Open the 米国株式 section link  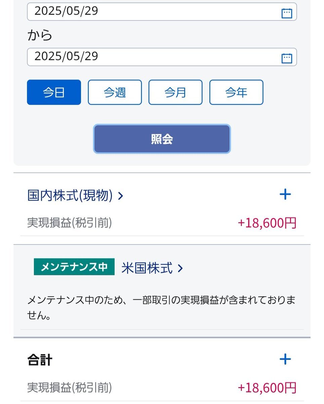147,268
